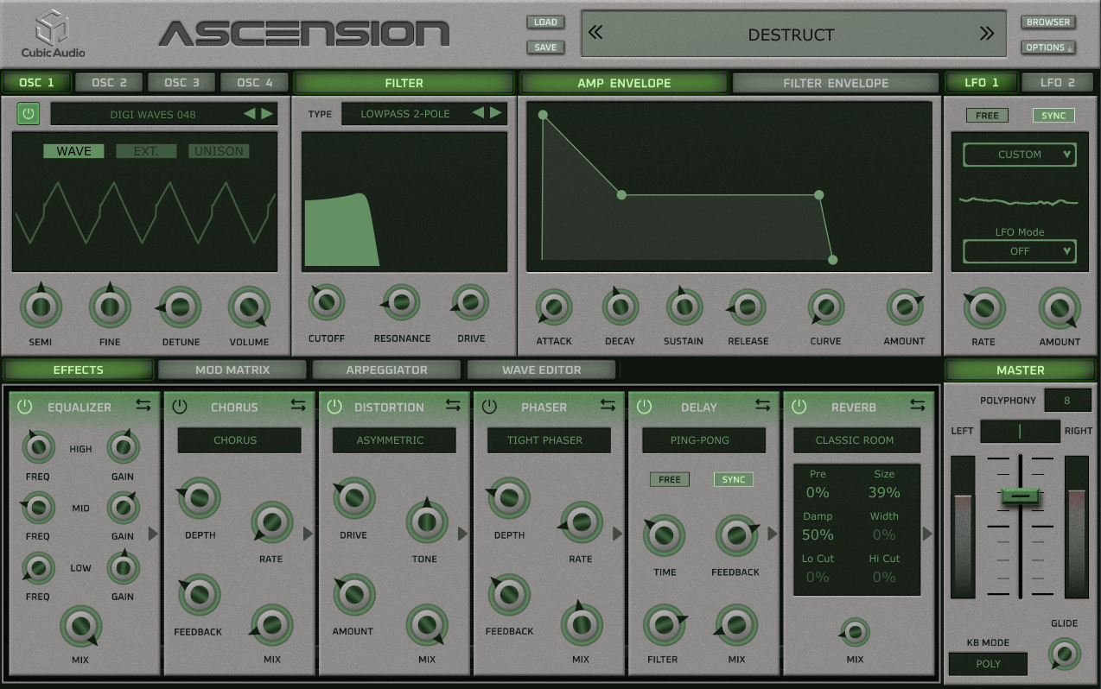The width and height of the screenshot is (1101, 689).
Task: Open the preset BROWSER
Action: pos(1048,22)
